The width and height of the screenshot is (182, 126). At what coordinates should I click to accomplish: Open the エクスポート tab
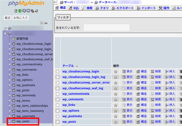[123, 8]
